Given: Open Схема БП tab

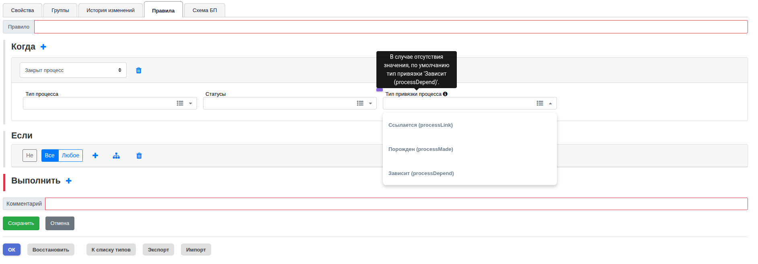Looking at the screenshot, I should pyautogui.click(x=205, y=10).
